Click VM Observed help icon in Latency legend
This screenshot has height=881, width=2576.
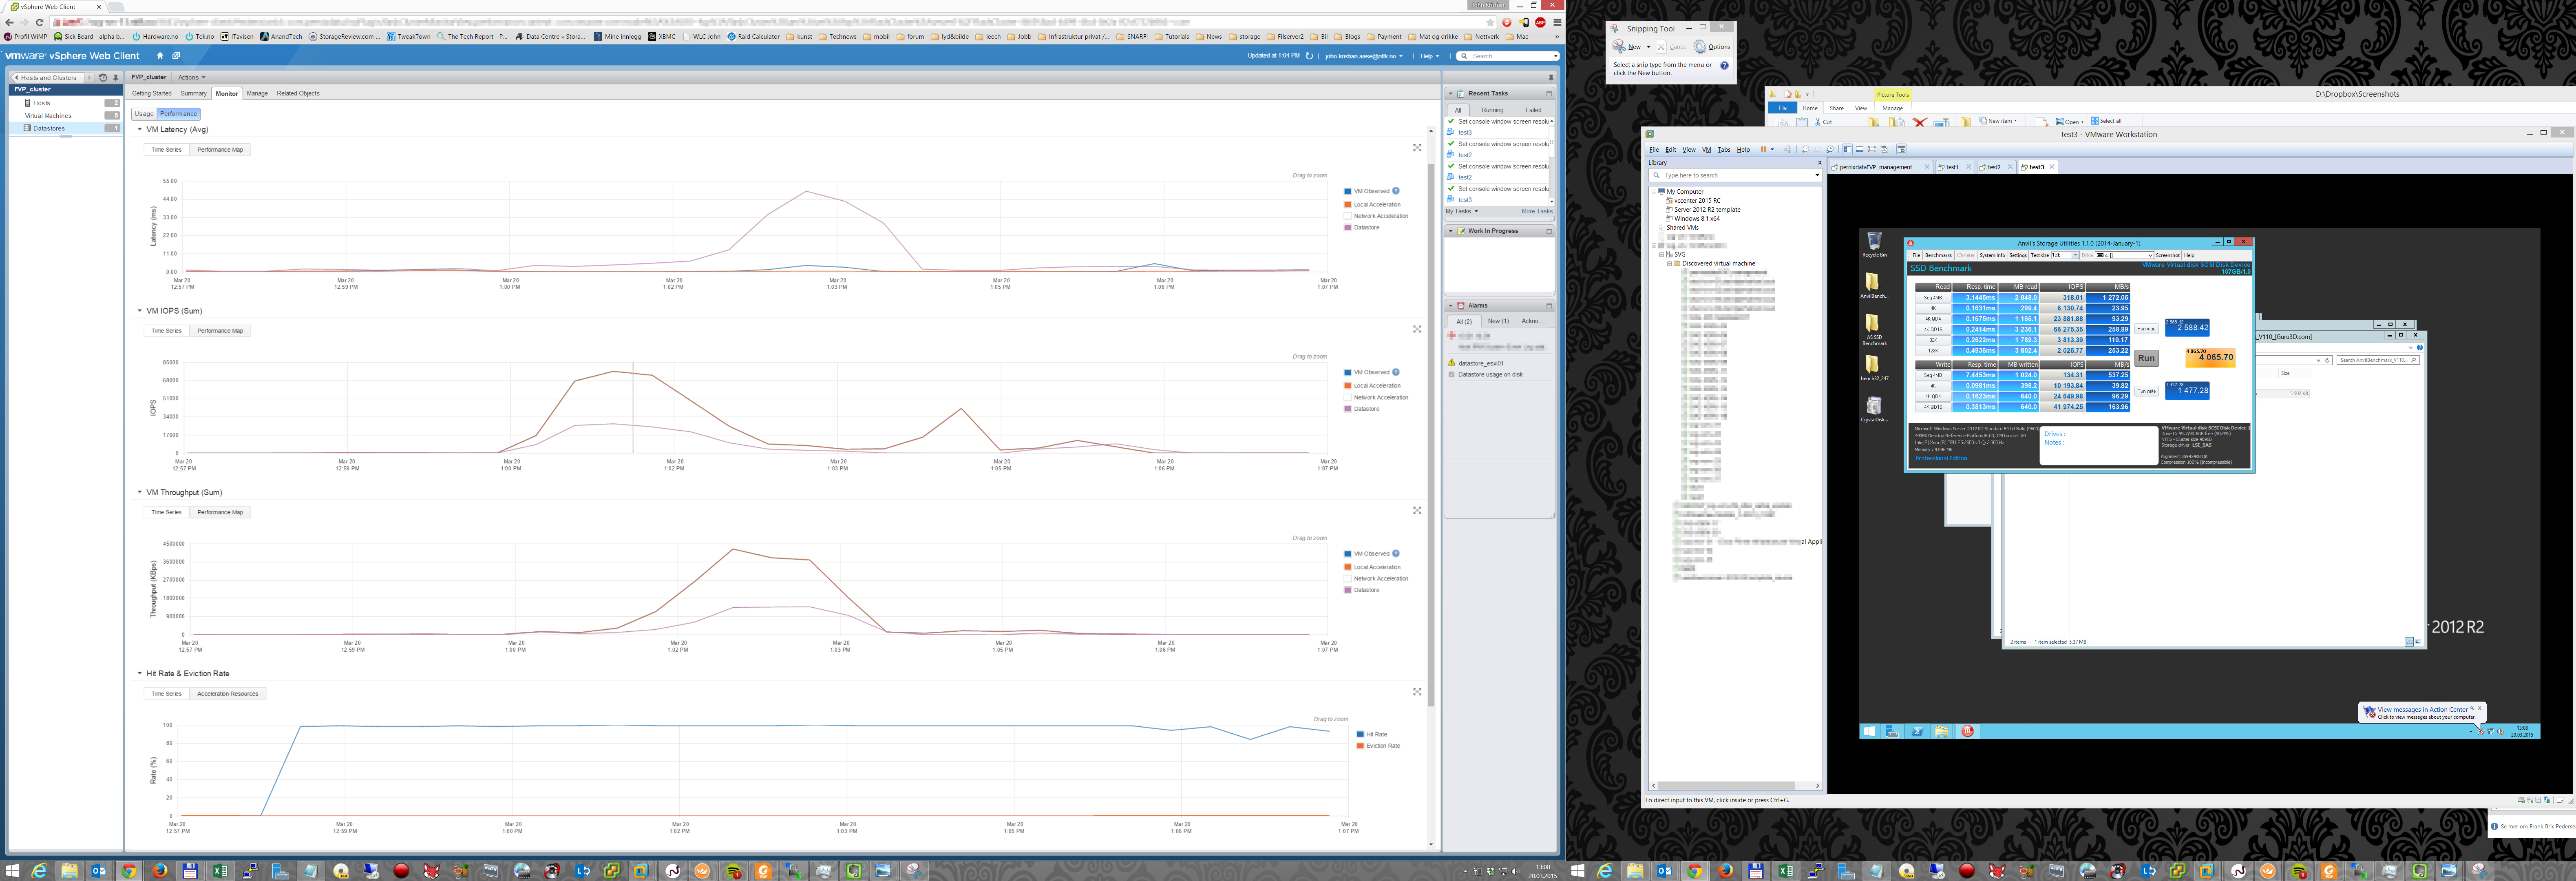point(1396,191)
